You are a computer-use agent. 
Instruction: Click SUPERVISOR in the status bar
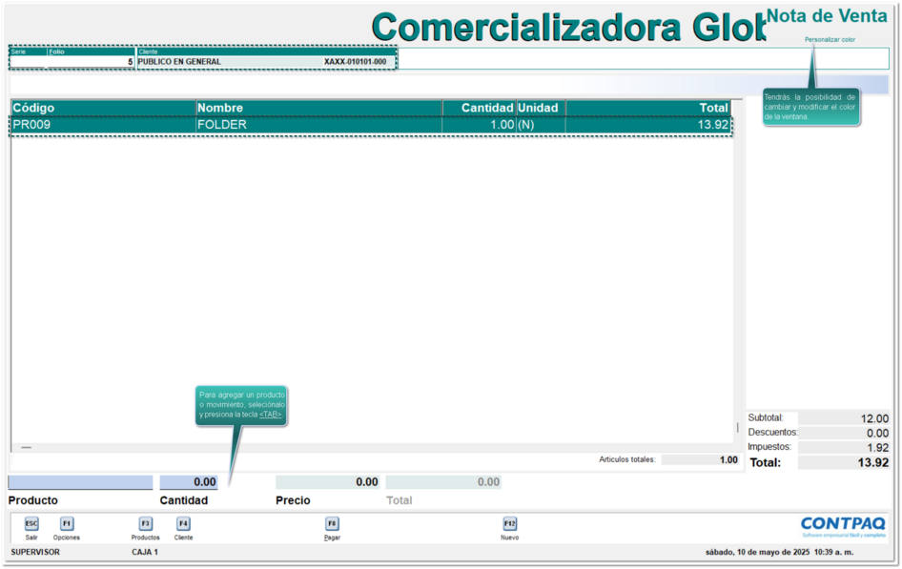35,552
